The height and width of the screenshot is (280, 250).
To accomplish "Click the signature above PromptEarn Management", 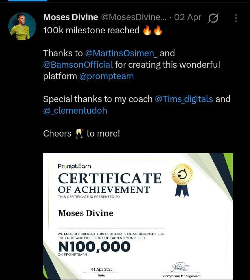I will (x=181, y=267).
